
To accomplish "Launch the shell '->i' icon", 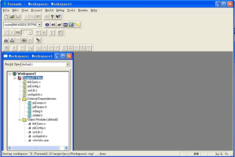I will 53,25.
